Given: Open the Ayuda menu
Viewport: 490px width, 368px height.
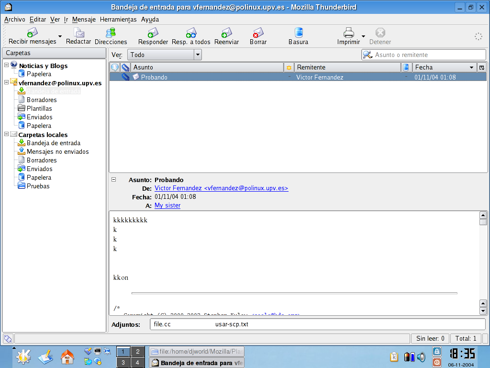Looking at the screenshot, I should pyautogui.click(x=150, y=19).
